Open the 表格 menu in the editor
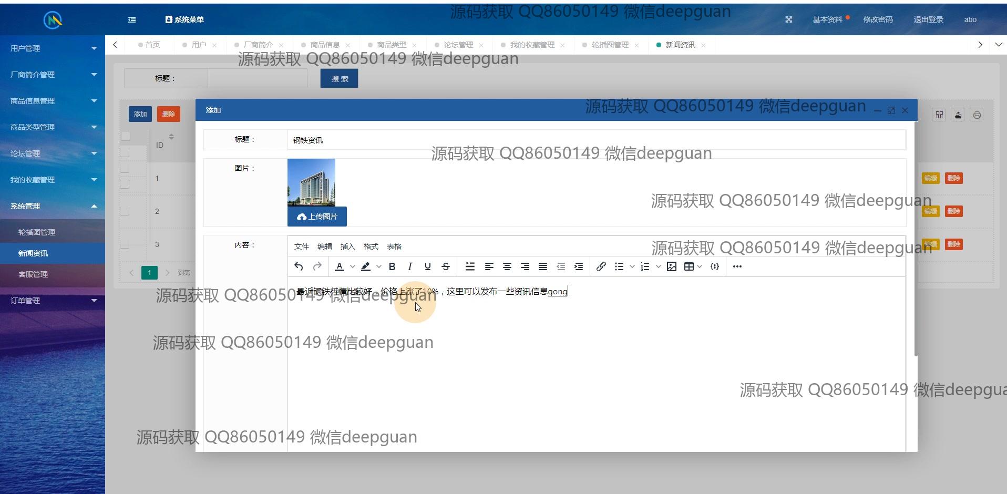The height and width of the screenshot is (494, 1007). coord(394,246)
